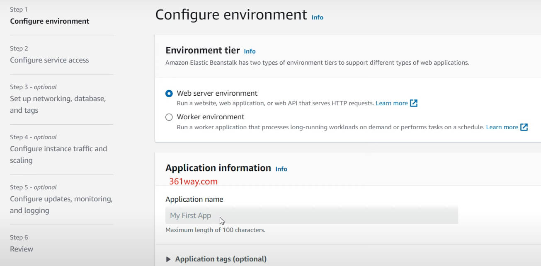Click external-link icon after worker environment Learn more

tap(524, 127)
